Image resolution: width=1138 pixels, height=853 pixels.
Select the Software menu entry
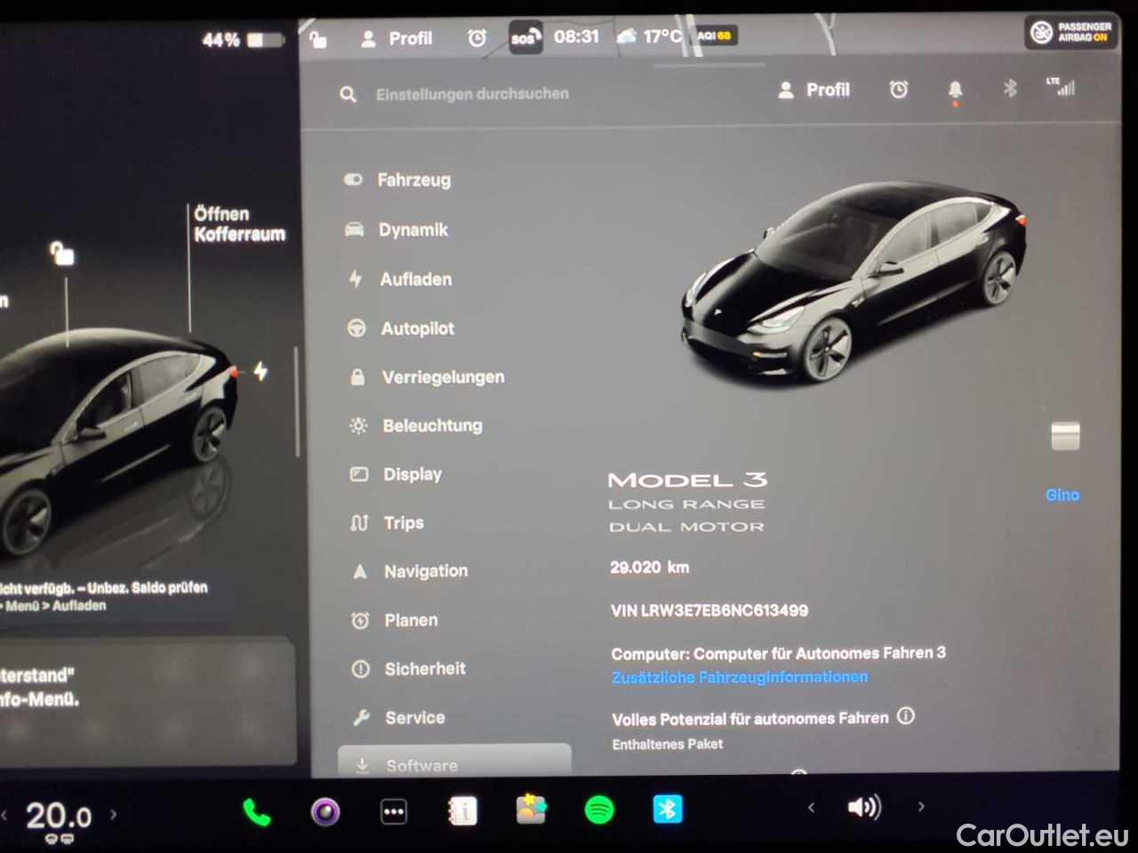[x=454, y=762]
